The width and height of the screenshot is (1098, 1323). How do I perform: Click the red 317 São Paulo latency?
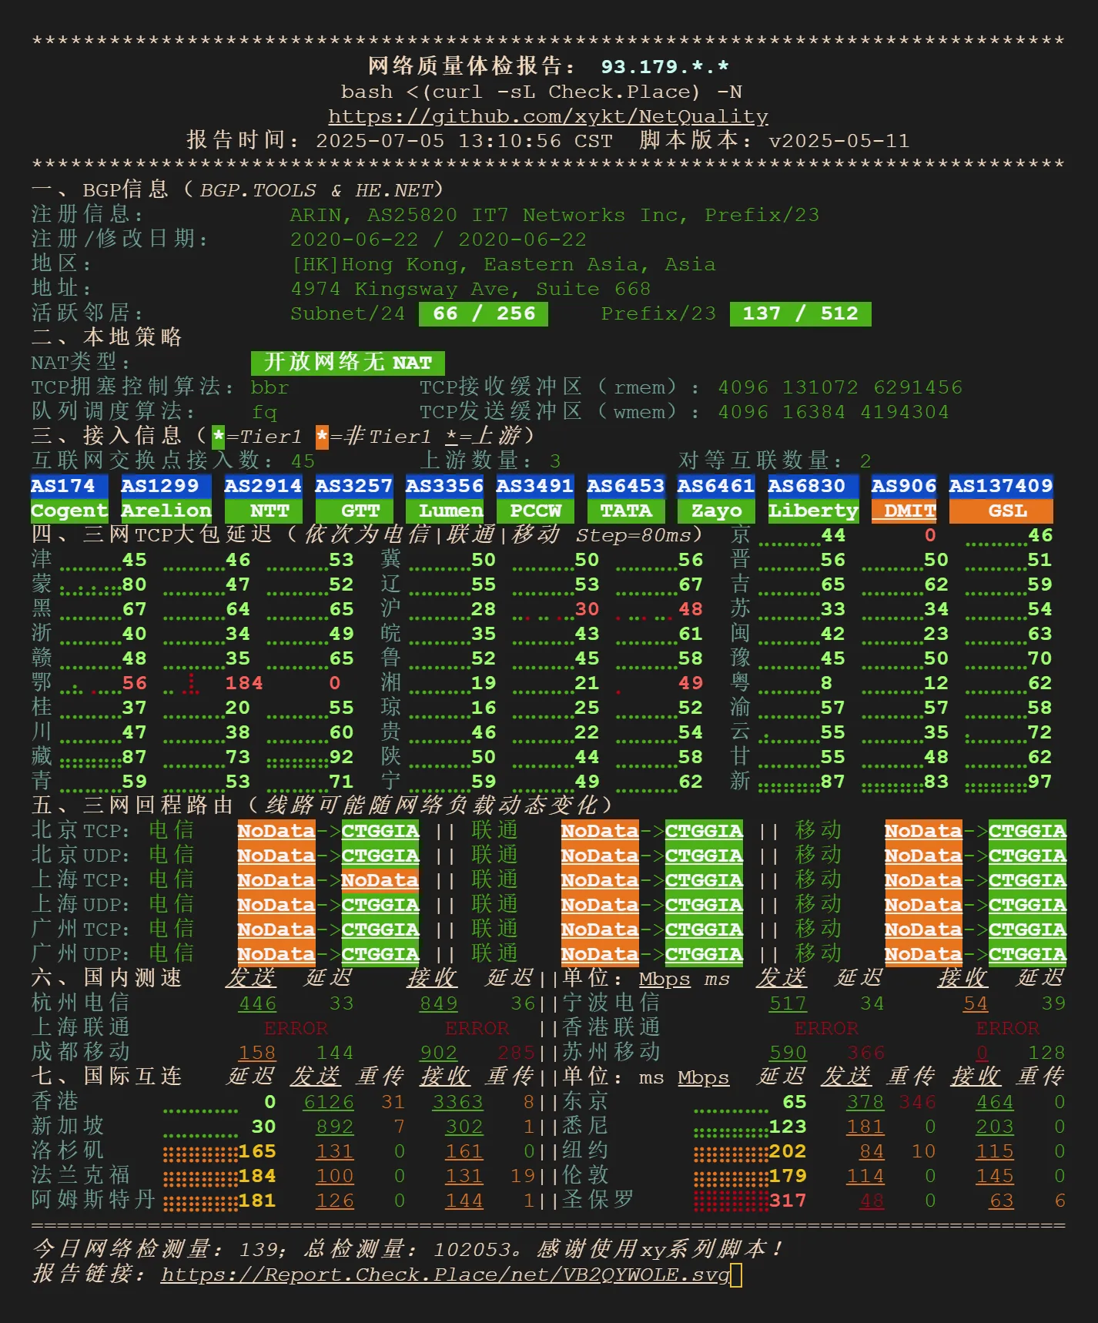point(788,1201)
